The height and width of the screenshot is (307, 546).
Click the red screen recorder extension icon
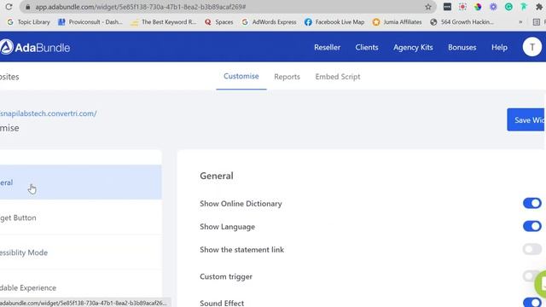coord(462,7)
